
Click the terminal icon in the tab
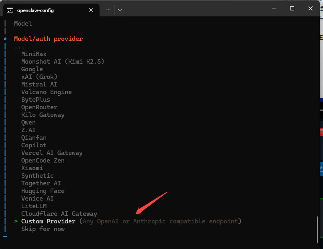(x=10, y=10)
